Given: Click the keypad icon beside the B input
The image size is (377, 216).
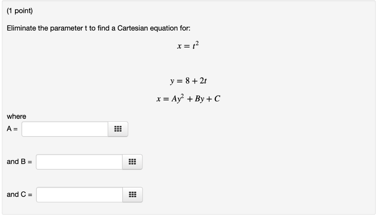Looking at the screenshot, I should coord(133,162).
